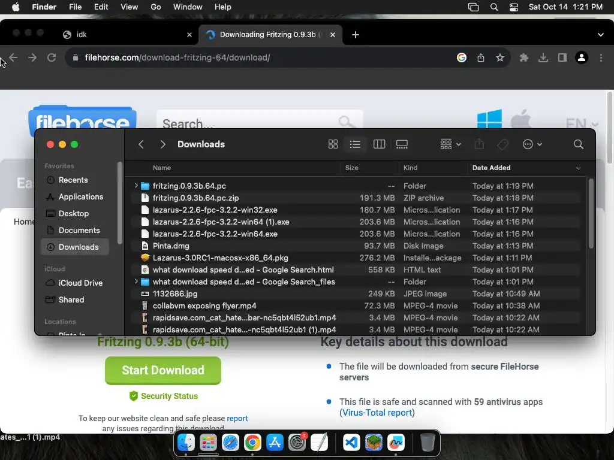Select iCloud Drive in Finder sidebar
The width and height of the screenshot is (614, 460).
[74, 283]
